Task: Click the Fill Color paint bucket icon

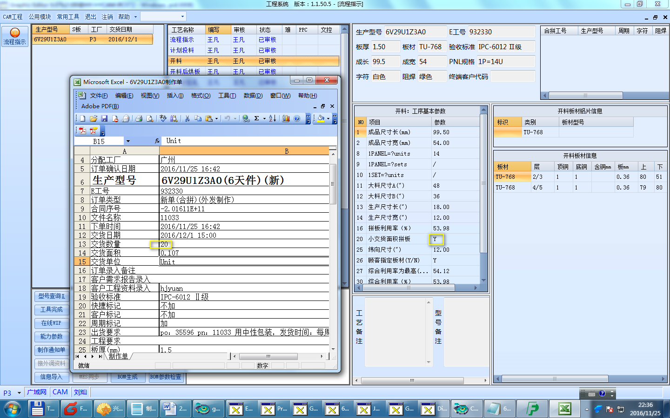Action: tap(321, 118)
